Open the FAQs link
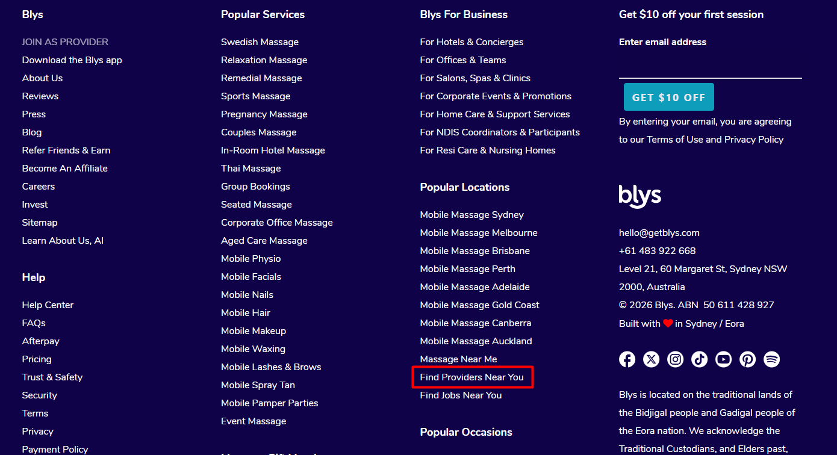Viewport: 837px width, 455px height. 34,323
